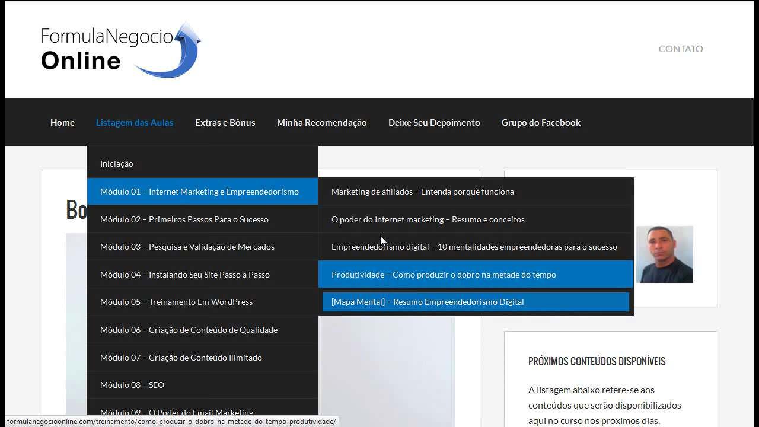Open Módulo 02 Primeiros Passos Para o Sucesso
This screenshot has width=759, height=427.
[x=184, y=219]
